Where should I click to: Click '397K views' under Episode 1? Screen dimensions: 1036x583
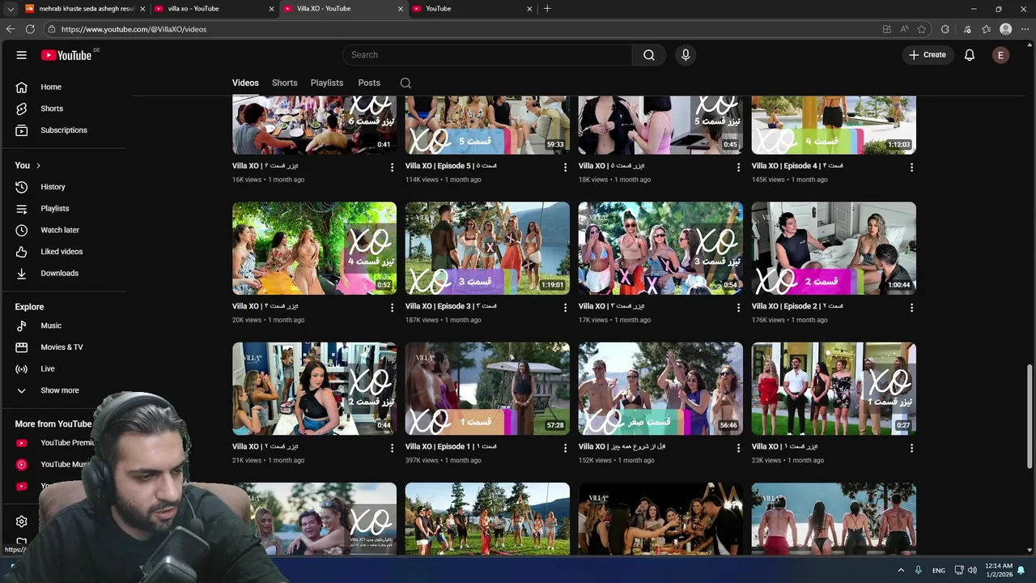pos(422,460)
